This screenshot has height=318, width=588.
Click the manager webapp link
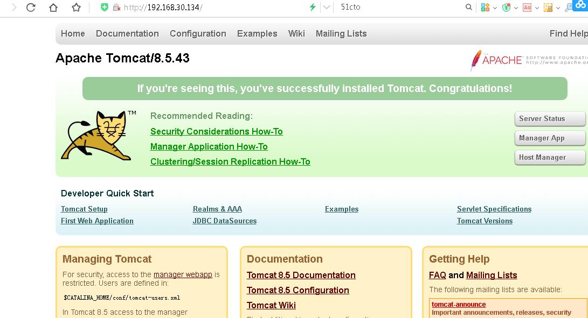click(183, 274)
